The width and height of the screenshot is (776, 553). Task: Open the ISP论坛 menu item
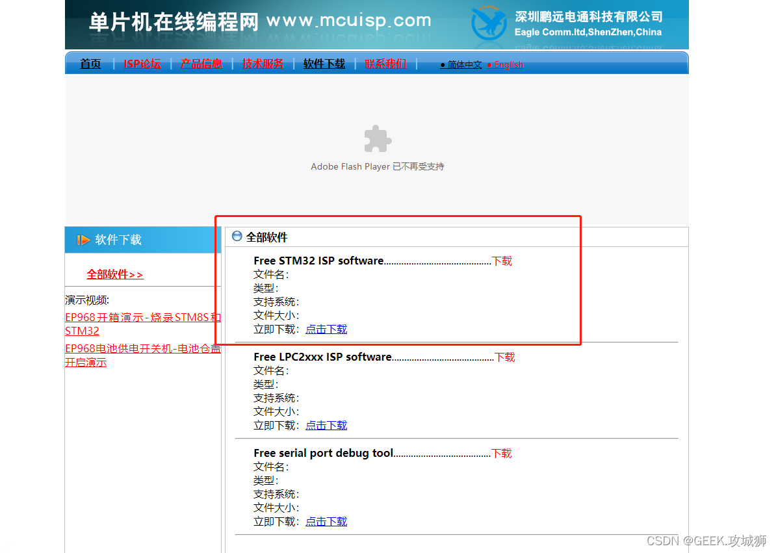[x=142, y=64]
